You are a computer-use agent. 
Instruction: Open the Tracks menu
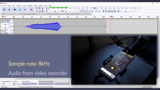tap(24, 5)
